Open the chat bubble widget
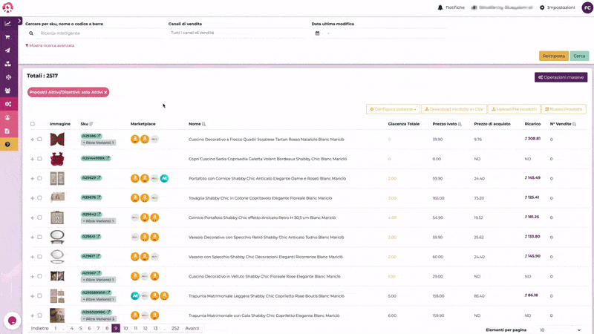The height and width of the screenshot is (334, 594). tap(12, 321)
